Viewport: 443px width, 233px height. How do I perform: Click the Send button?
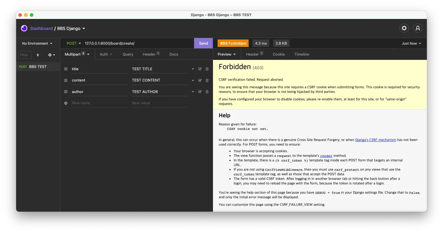[x=204, y=43]
